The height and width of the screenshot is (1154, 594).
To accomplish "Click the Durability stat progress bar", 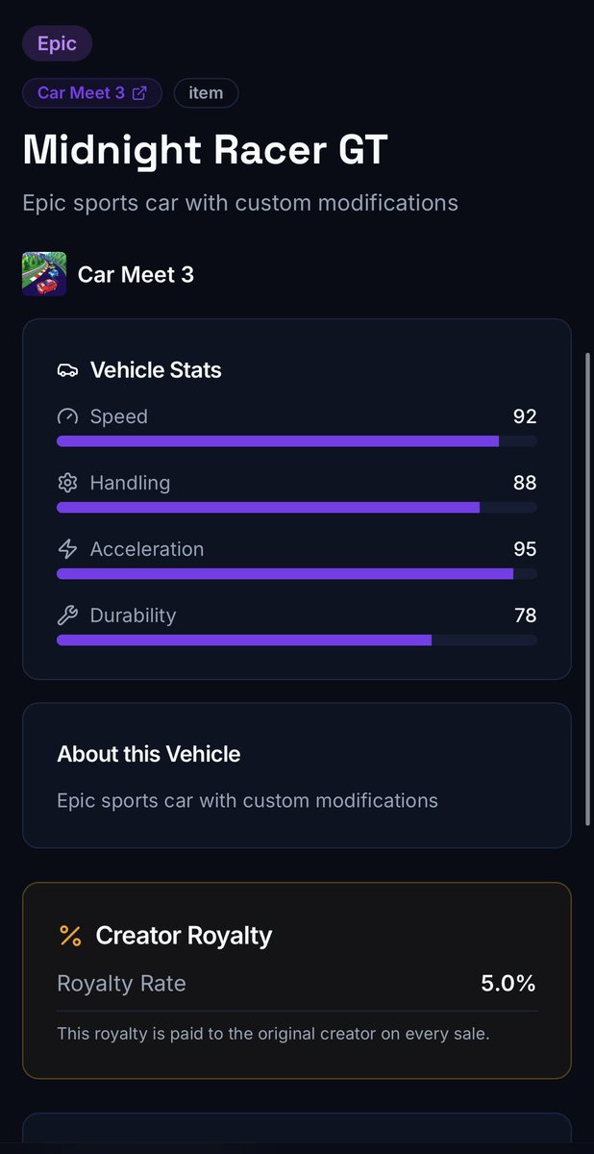I will click(x=297, y=640).
